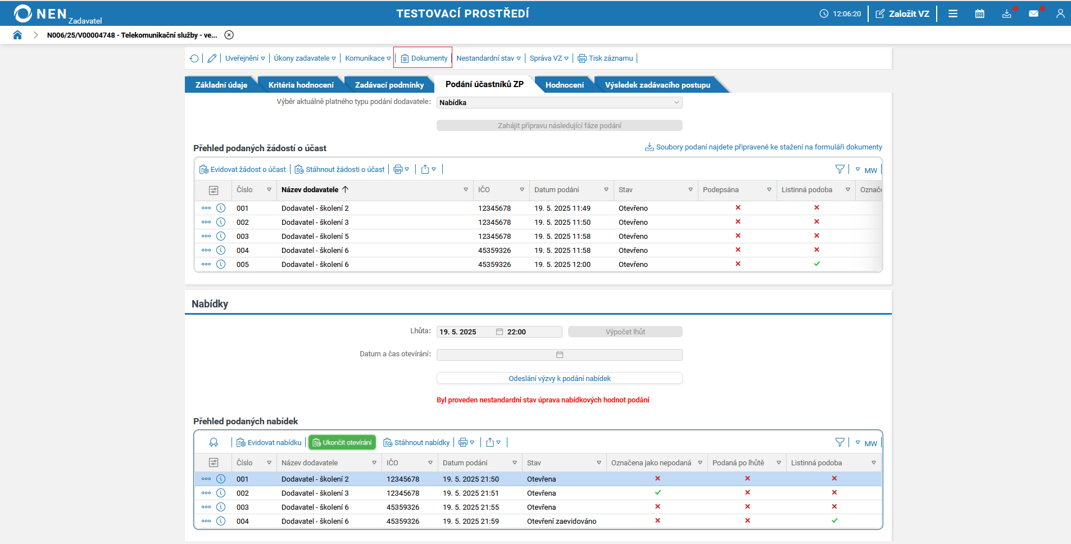Switch to the Hodnocení tab
The height and width of the screenshot is (544, 1071).
[564, 85]
